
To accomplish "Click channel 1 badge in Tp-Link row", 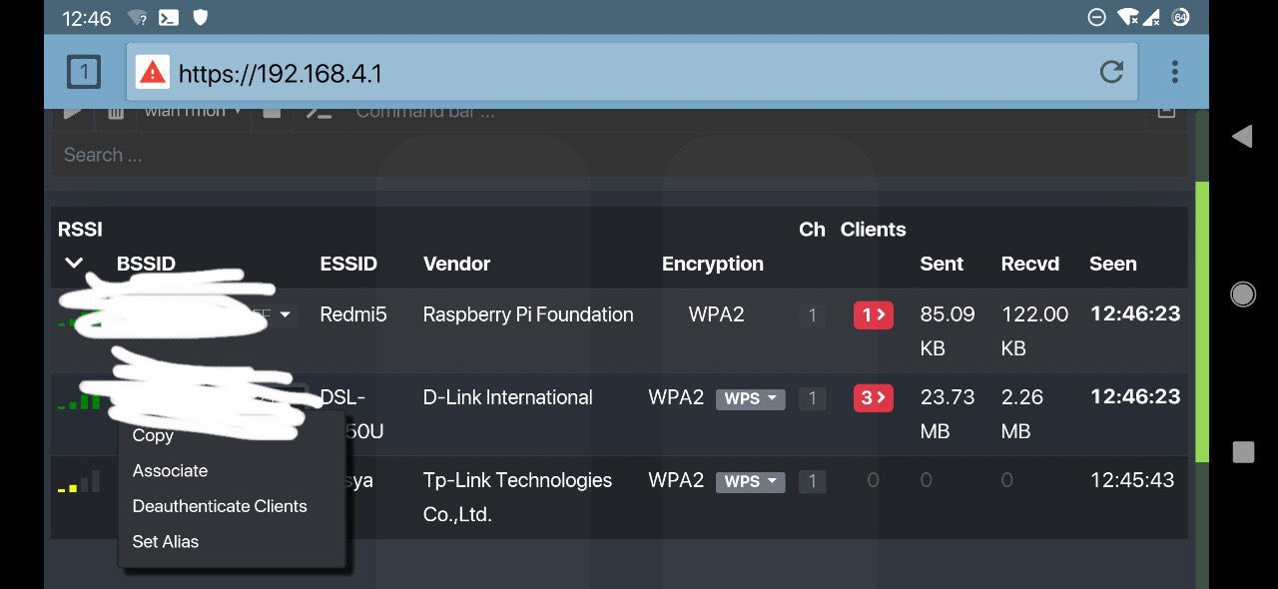I will [x=812, y=481].
